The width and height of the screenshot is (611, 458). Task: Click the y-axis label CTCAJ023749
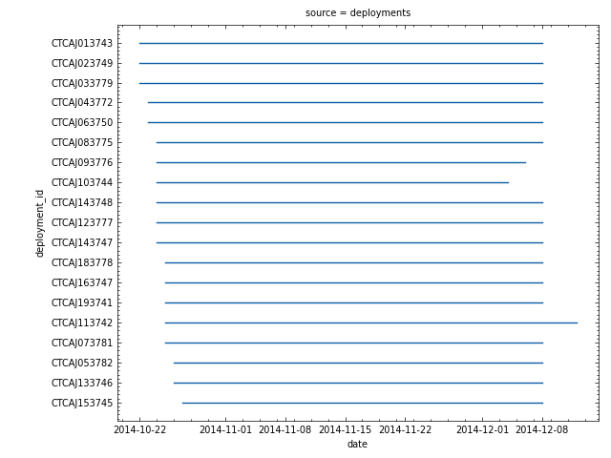[x=82, y=63]
